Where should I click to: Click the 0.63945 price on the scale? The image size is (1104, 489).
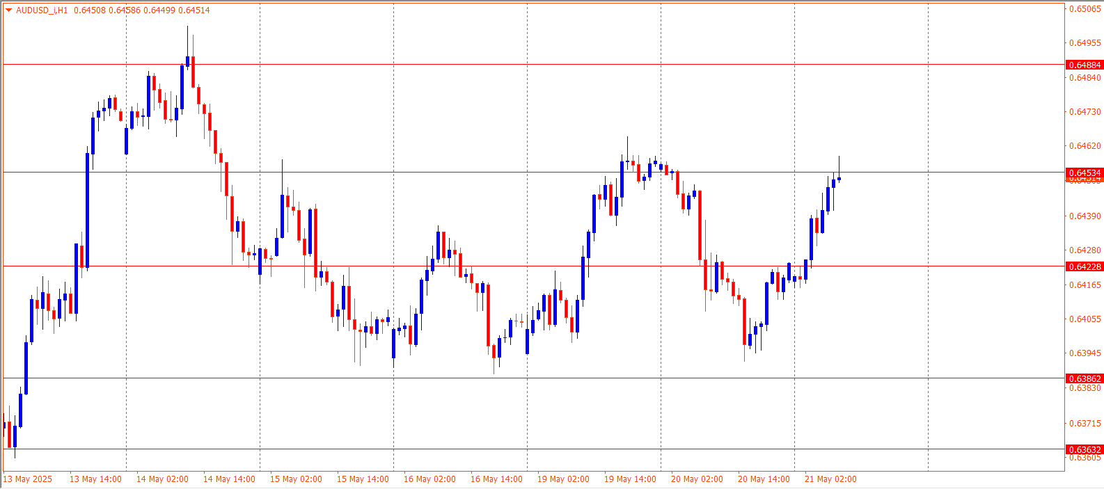(1085, 353)
